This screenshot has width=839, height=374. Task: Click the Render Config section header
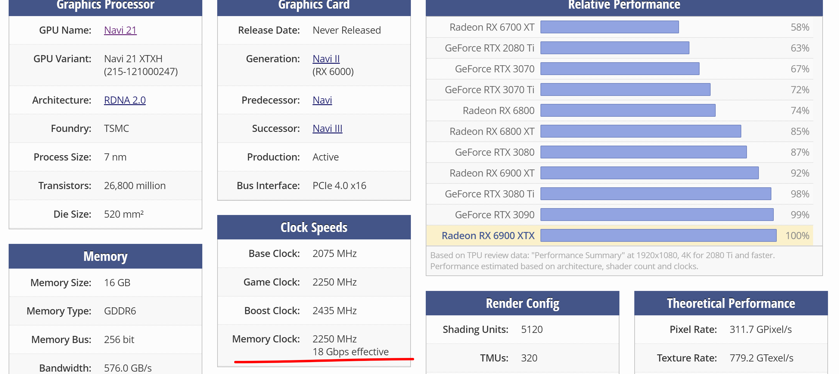coord(522,303)
